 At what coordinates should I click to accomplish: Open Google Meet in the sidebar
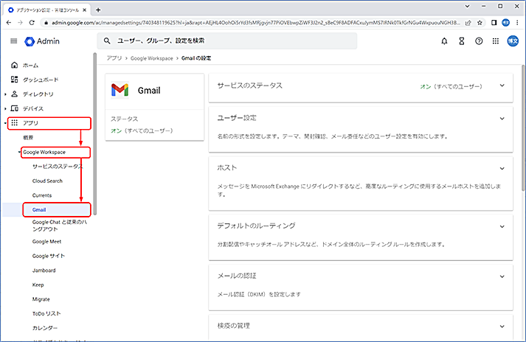[x=46, y=242]
